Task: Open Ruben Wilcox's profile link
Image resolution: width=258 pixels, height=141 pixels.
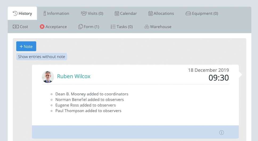Action: tap(74, 76)
